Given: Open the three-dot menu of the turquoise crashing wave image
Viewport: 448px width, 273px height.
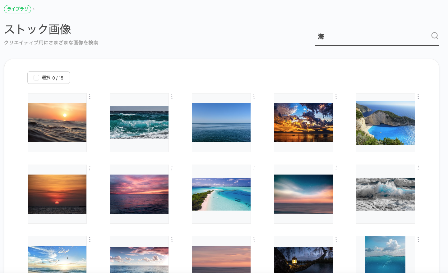Looking at the screenshot, I should click(172, 97).
